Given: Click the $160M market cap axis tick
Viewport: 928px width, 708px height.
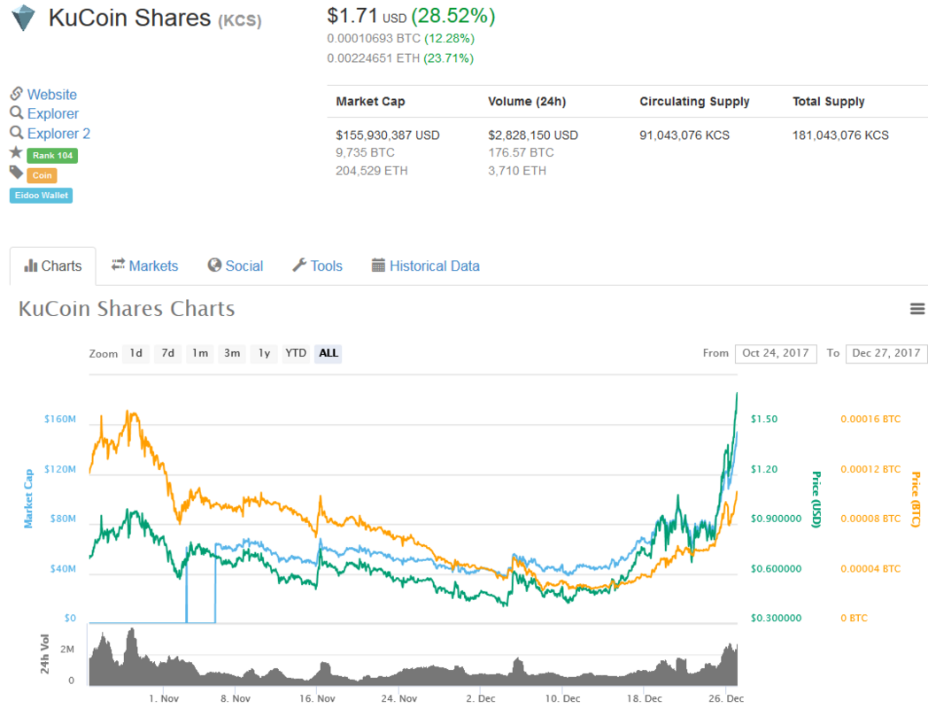Looking at the screenshot, I should [x=60, y=419].
